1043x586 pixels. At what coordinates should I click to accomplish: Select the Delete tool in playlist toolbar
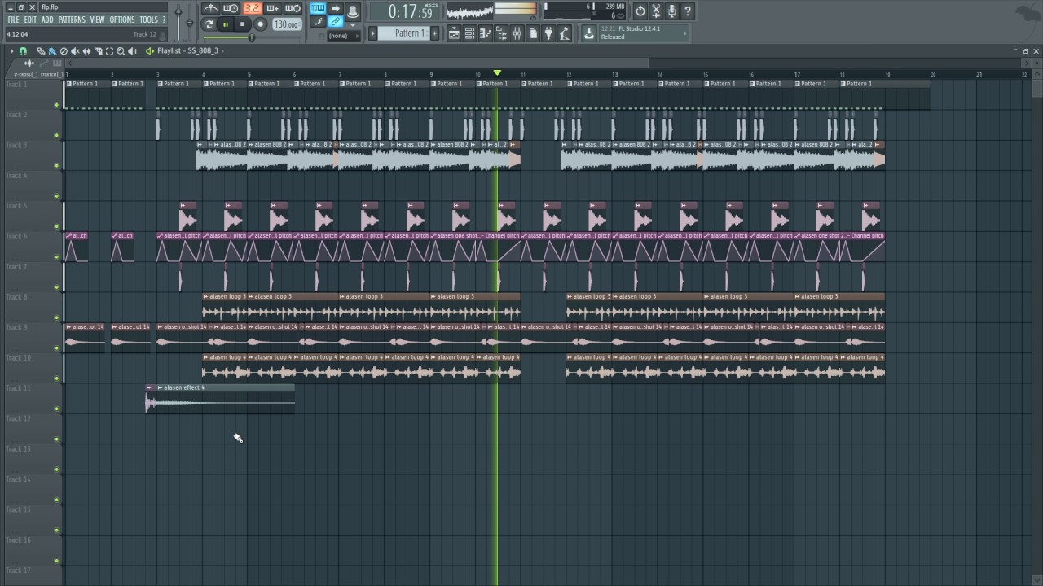(x=64, y=50)
